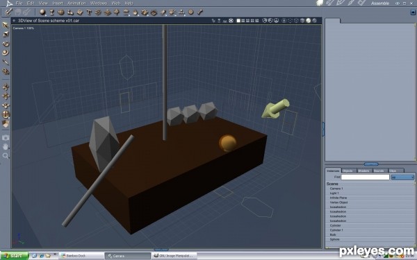417x260 pixels.
Task: Insert a metaball object
Action: coord(70,12)
